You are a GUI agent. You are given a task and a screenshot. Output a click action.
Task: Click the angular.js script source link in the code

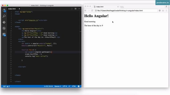coord(34,20)
